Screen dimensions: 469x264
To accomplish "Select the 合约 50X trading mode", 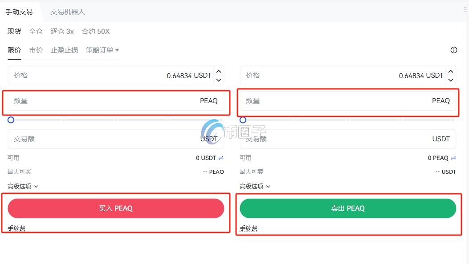I will pyautogui.click(x=95, y=32).
